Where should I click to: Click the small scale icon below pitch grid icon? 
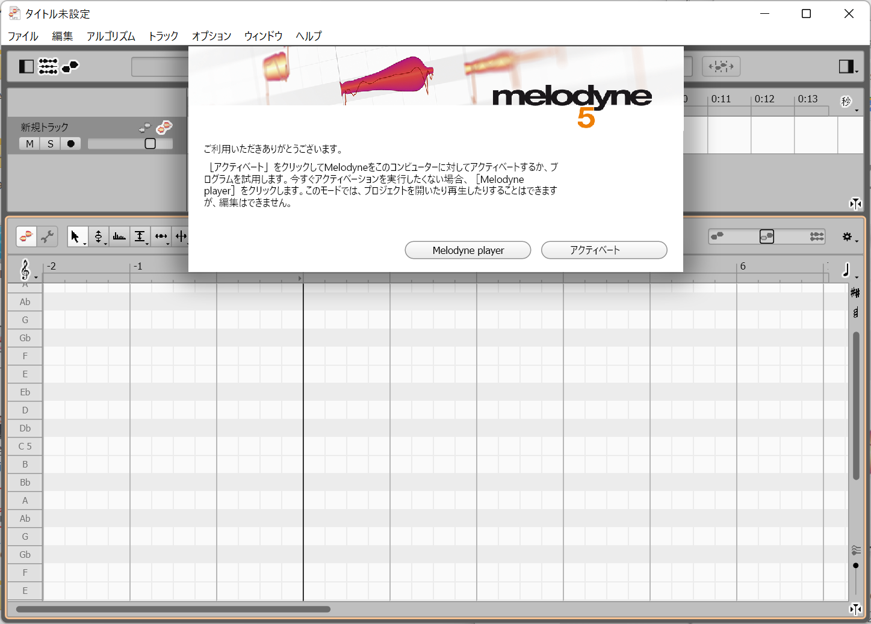point(855,312)
